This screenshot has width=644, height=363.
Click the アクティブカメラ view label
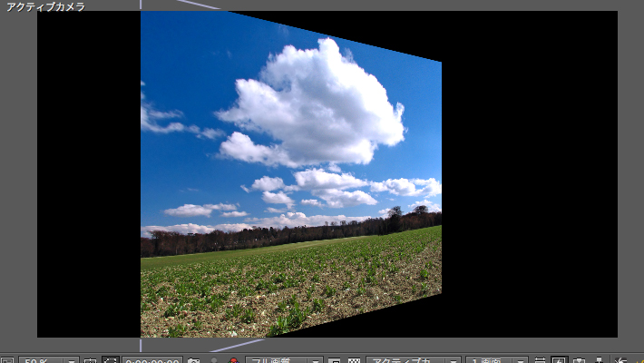pos(45,6)
